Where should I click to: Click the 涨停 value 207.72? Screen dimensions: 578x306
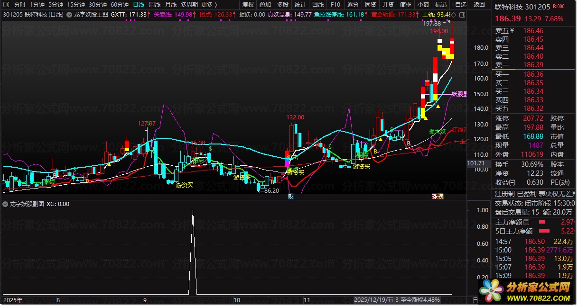pyautogui.click(x=533, y=118)
